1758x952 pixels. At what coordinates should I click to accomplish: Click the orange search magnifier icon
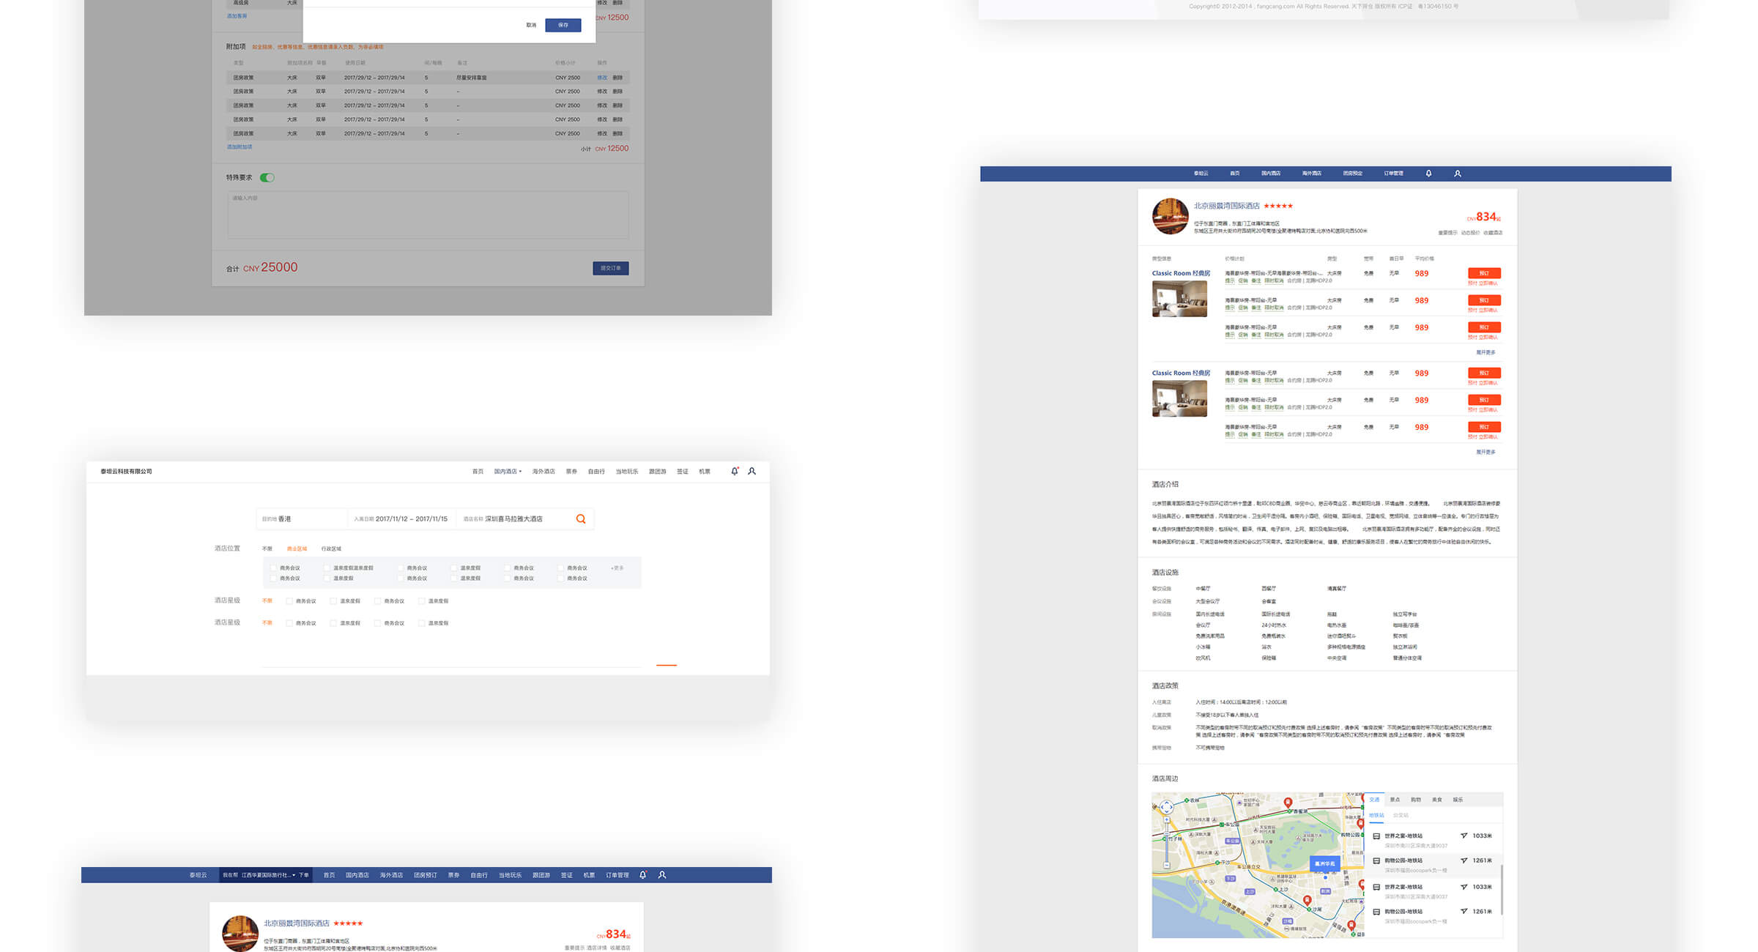[580, 518]
